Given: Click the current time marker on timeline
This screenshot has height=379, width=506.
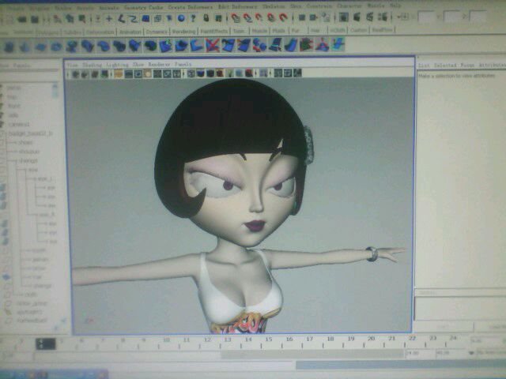Looking at the screenshot, I should (46, 344).
